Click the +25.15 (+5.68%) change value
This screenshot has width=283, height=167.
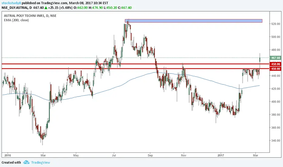pos(60,8)
